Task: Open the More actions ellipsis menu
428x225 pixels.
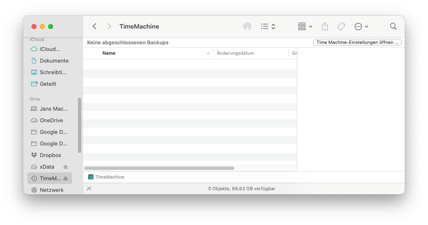Action: [361, 27]
